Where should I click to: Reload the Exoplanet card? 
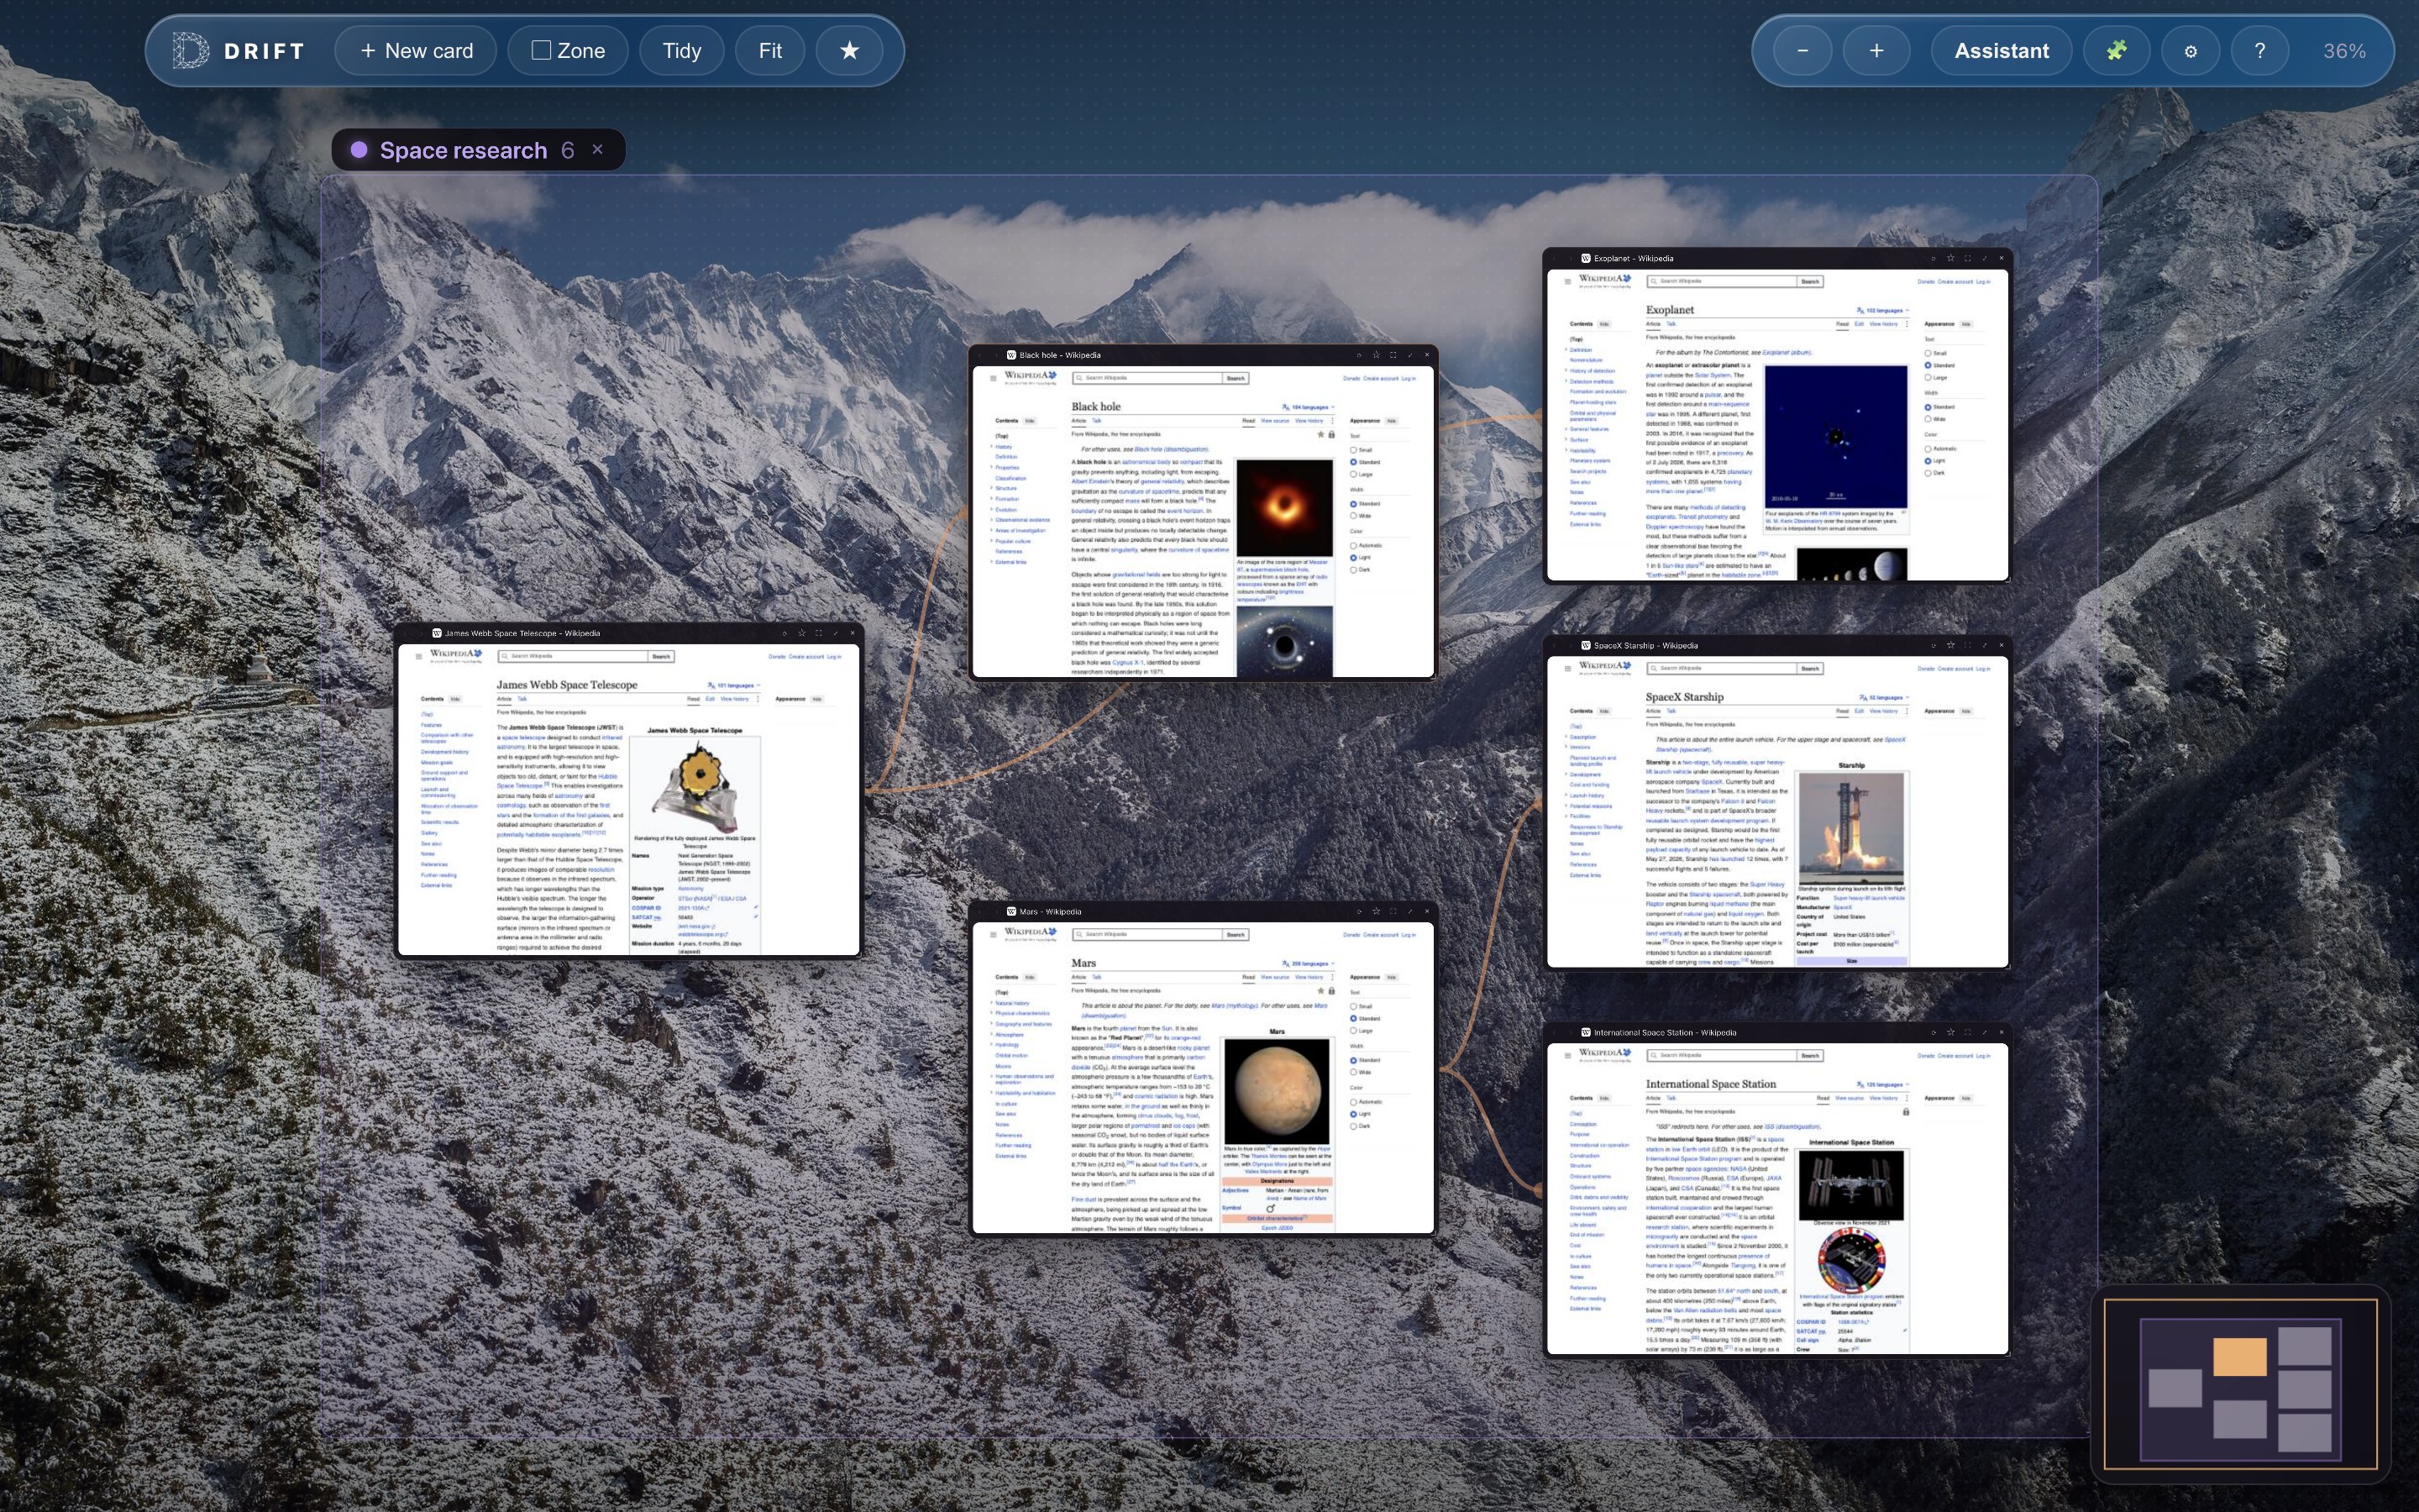[x=1934, y=258]
